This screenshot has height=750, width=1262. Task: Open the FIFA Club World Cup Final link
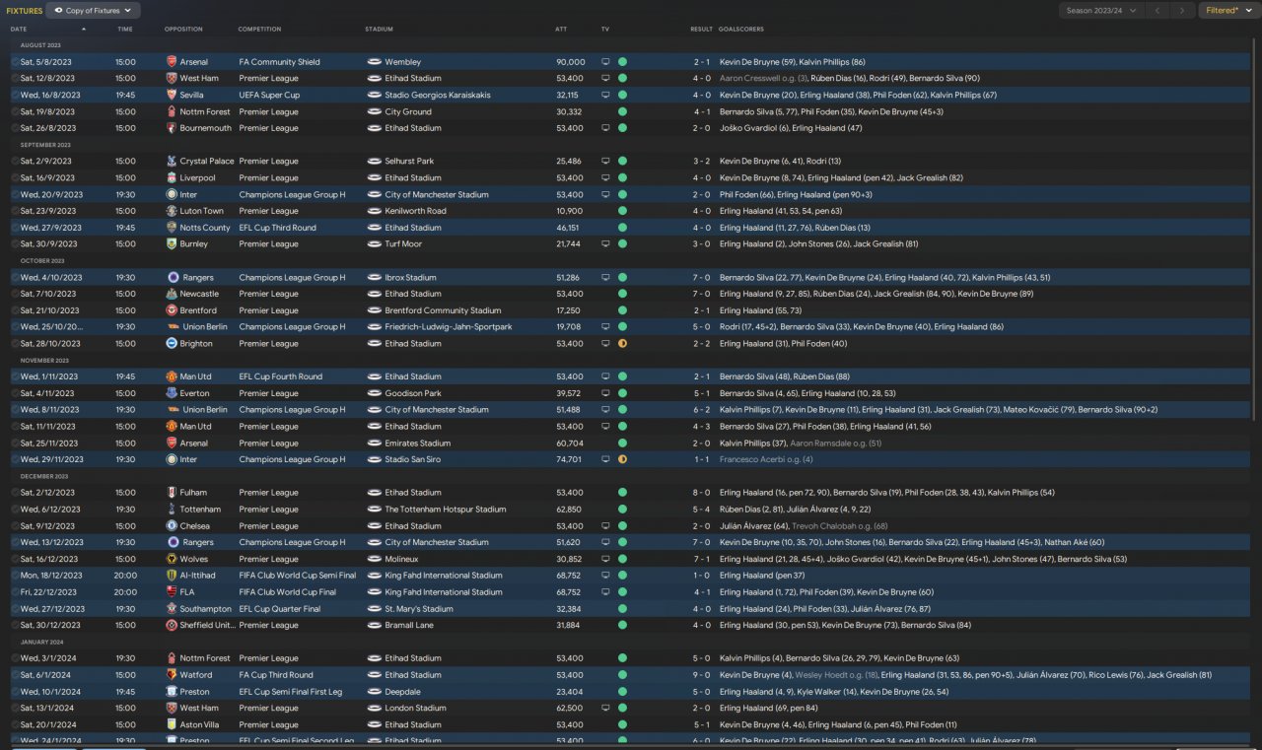[287, 592]
